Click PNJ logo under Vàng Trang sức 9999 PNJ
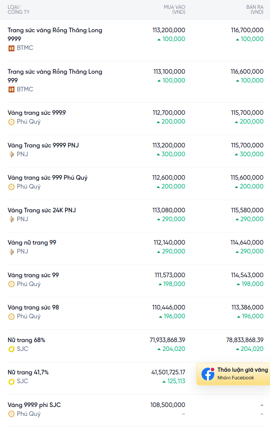The height and width of the screenshot is (427, 270). (11, 154)
